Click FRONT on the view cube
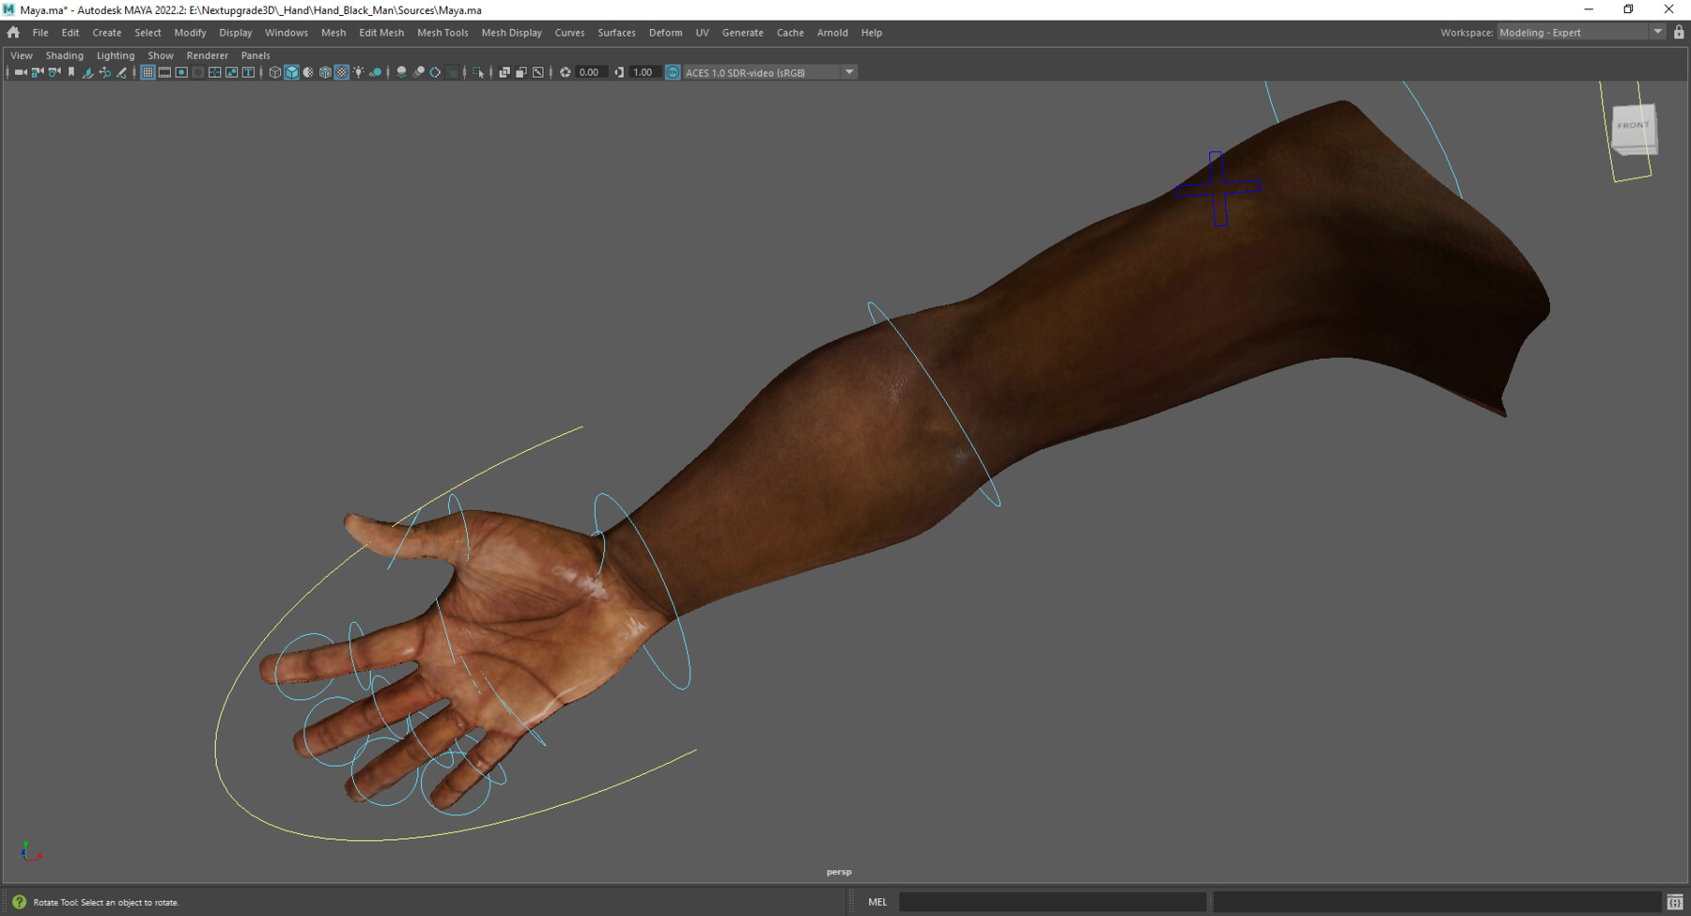This screenshot has width=1691, height=916. (1633, 124)
